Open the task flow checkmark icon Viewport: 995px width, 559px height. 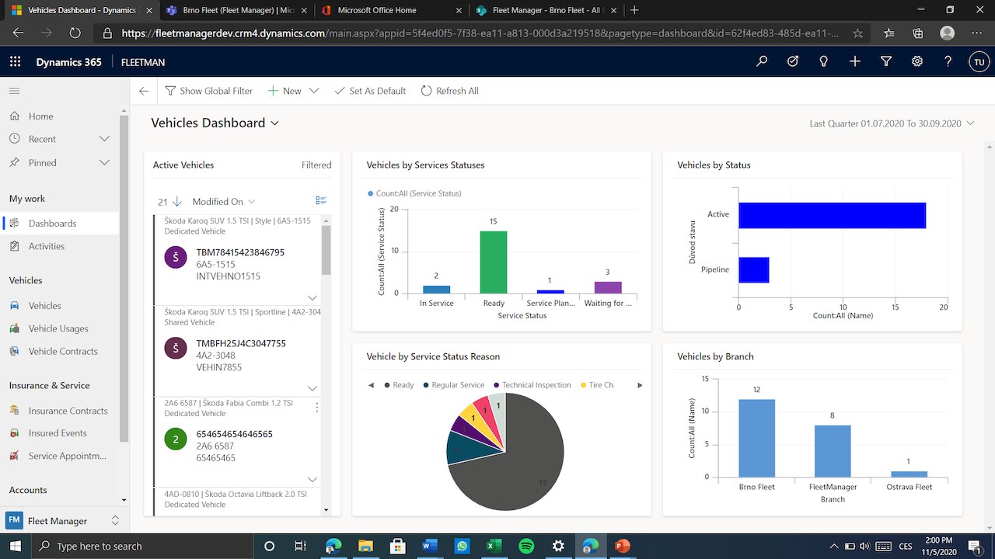pos(793,62)
